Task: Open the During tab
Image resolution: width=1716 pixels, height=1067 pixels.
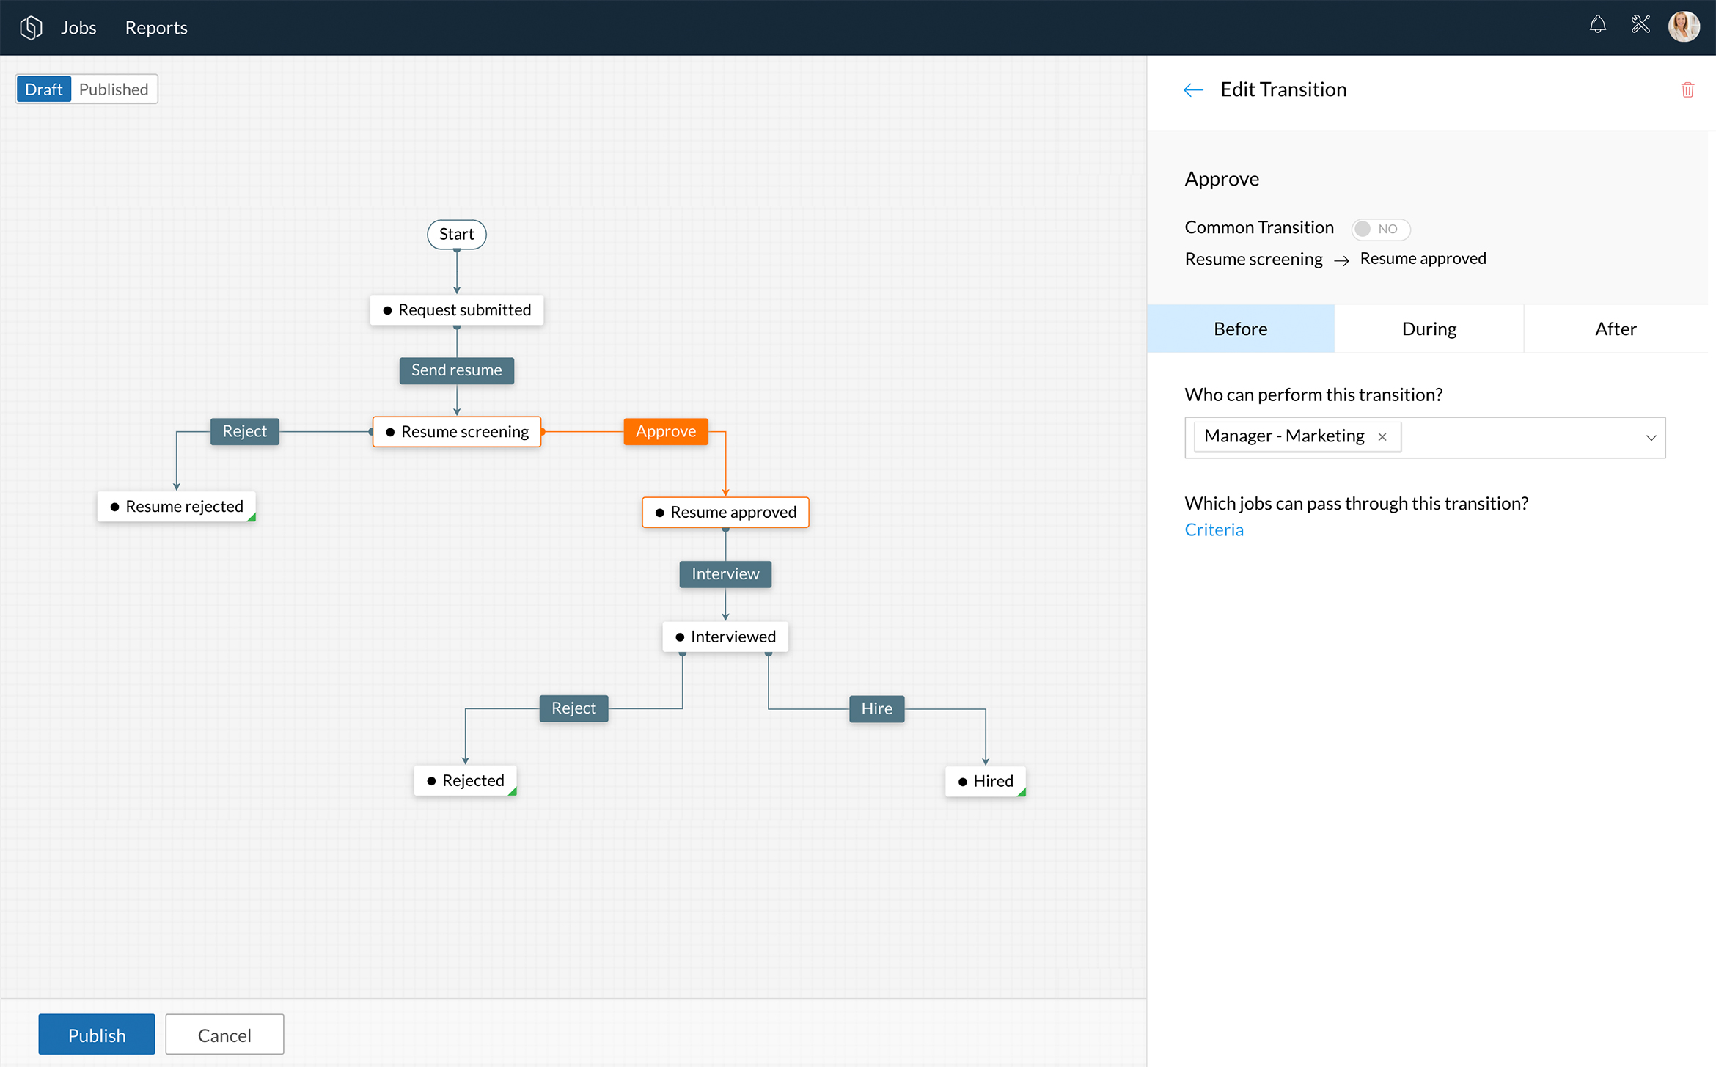Action: pos(1429,329)
